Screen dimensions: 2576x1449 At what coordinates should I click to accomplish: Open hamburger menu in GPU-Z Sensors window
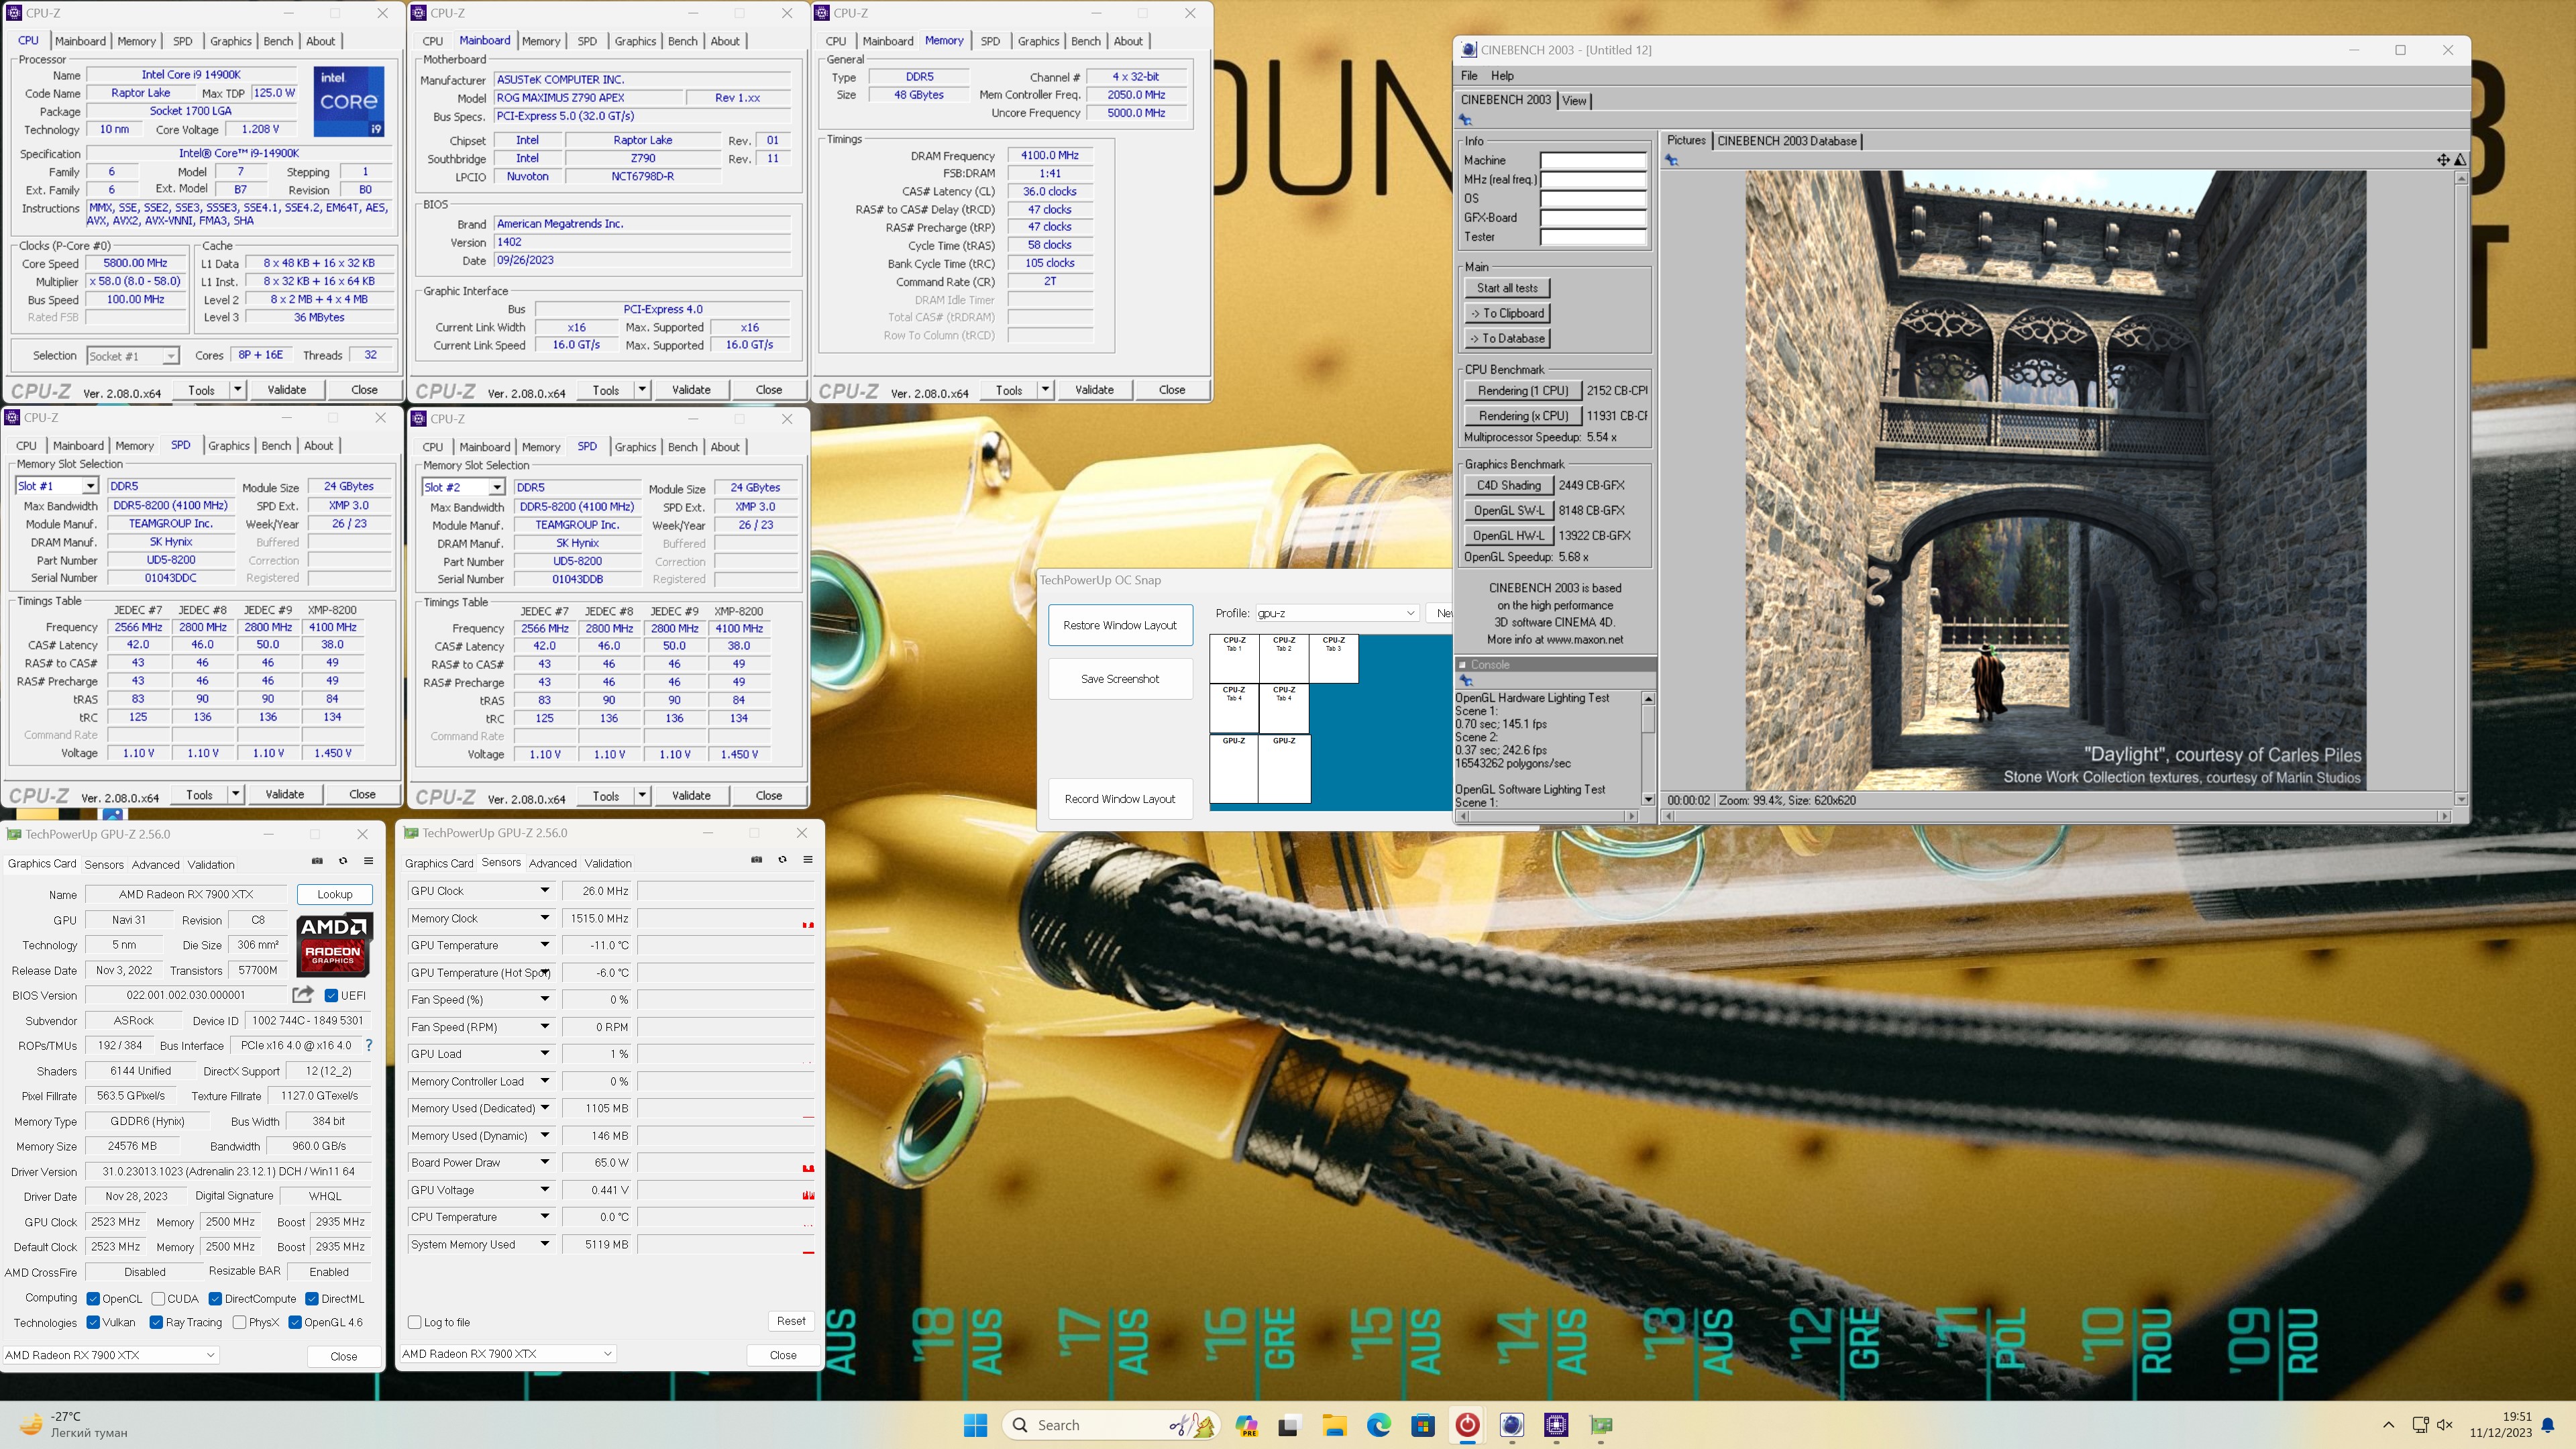pyautogui.click(x=808, y=860)
